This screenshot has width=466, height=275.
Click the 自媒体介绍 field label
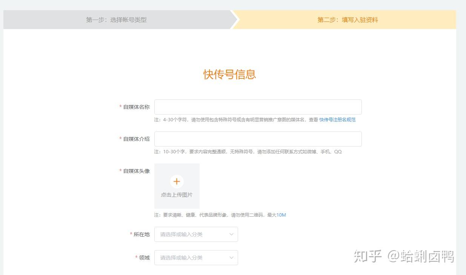tap(136, 139)
